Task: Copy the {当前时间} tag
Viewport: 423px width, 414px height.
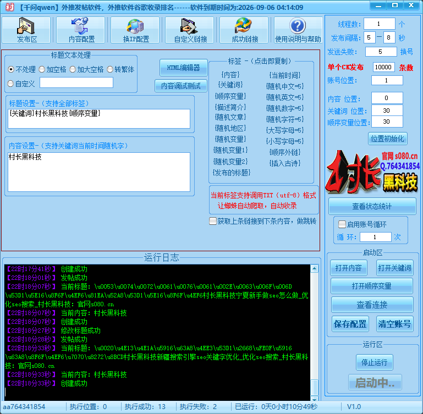Action: tap(284, 75)
